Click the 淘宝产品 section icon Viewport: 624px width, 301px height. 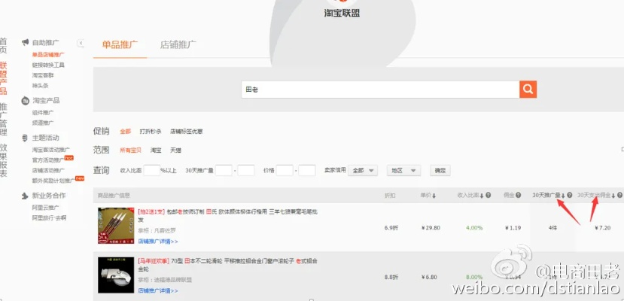point(25,100)
